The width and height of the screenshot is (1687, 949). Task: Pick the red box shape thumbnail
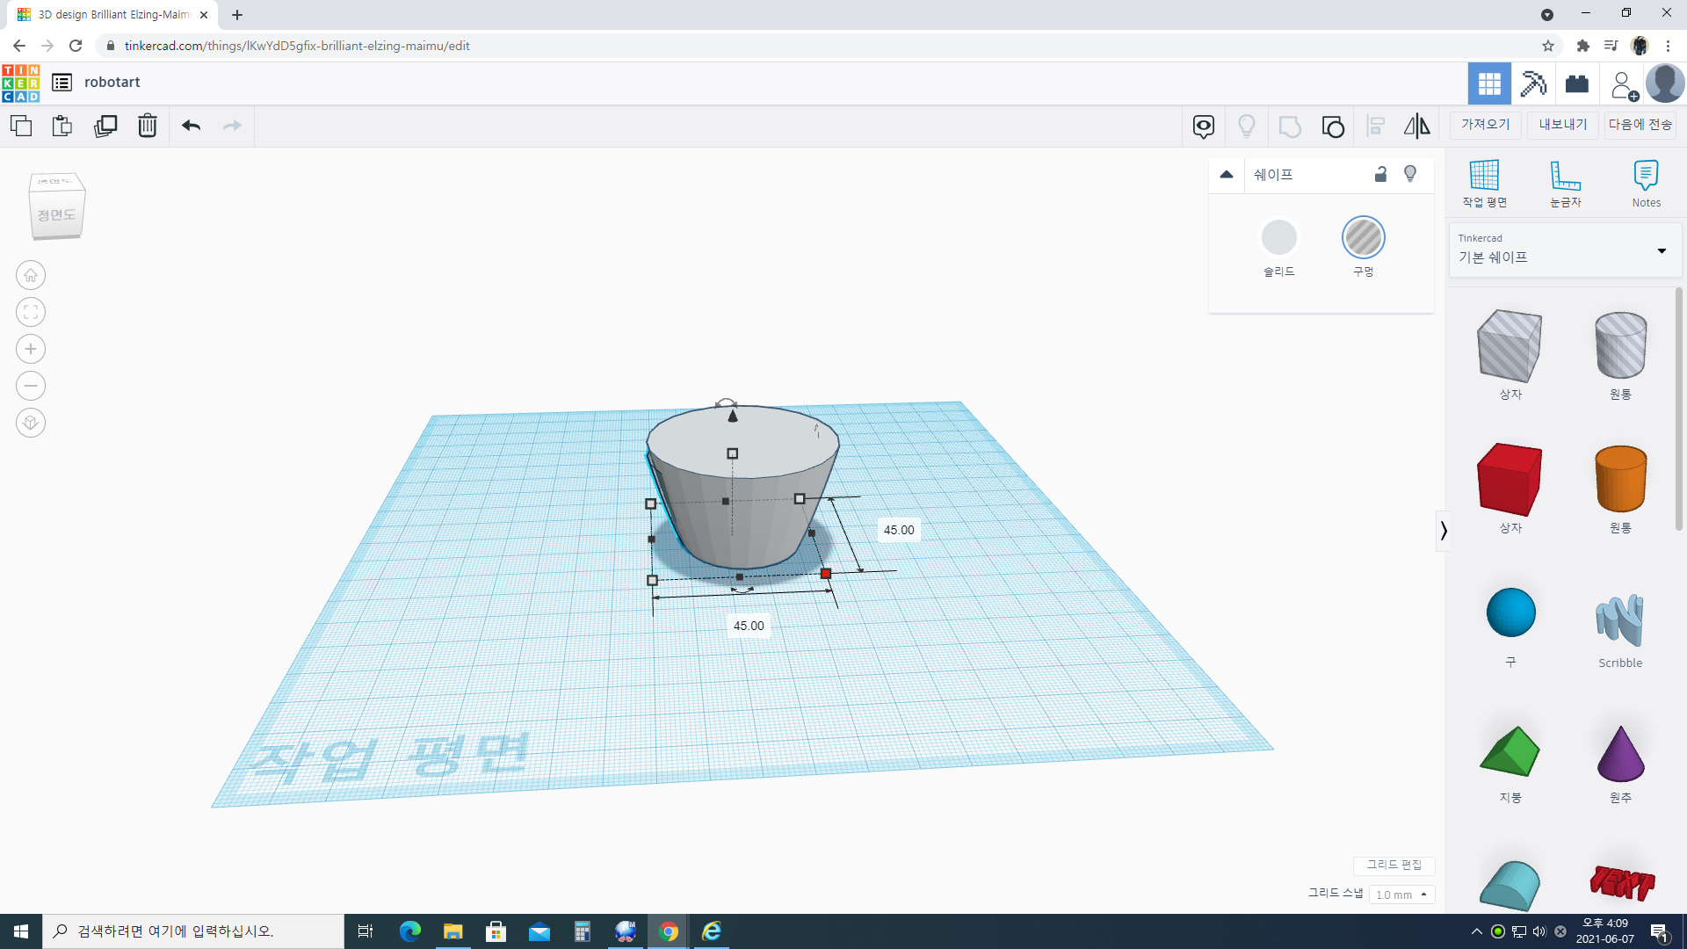pos(1510,480)
